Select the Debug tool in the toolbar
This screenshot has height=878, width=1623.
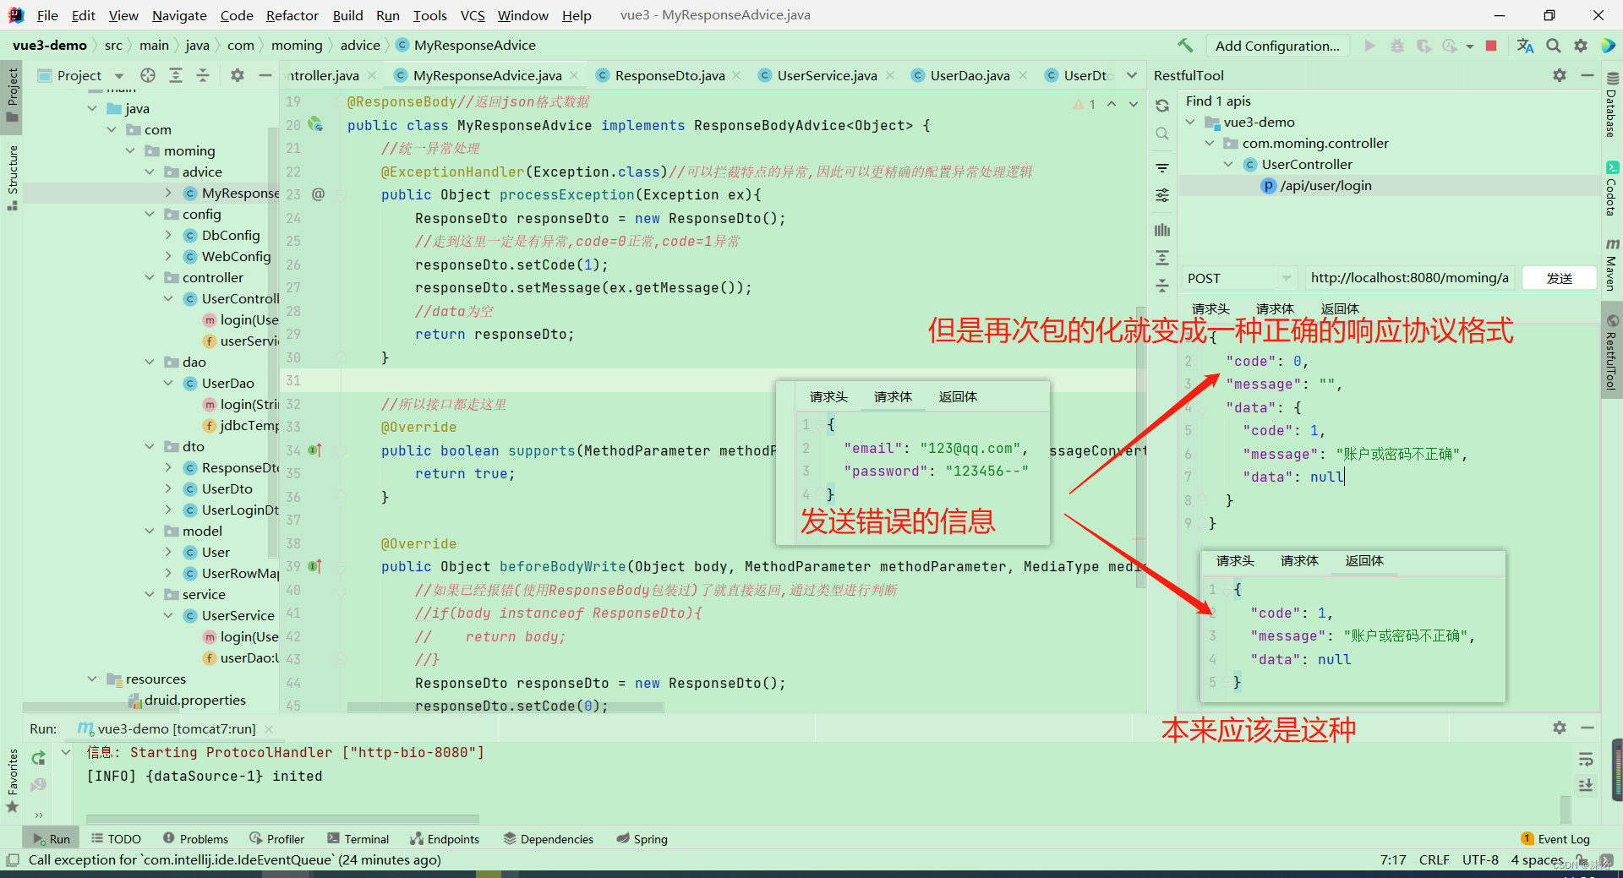point(1396,46)
